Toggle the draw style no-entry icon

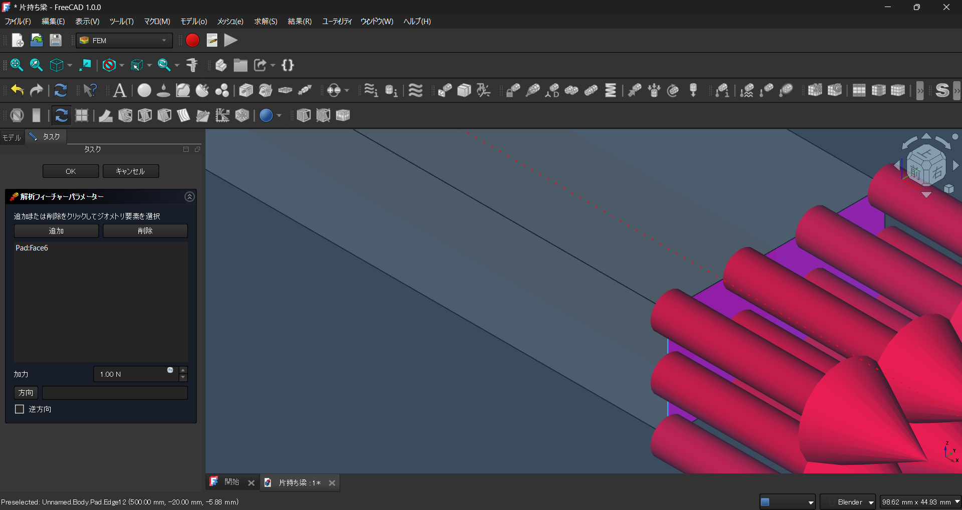[x=109, y=65]
